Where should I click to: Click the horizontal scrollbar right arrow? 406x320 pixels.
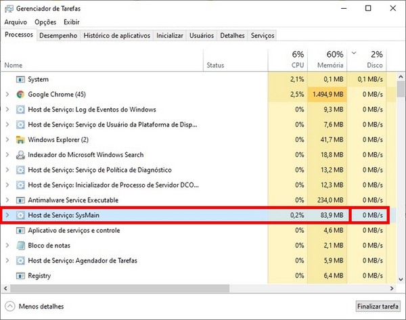[x=392, y=288]
